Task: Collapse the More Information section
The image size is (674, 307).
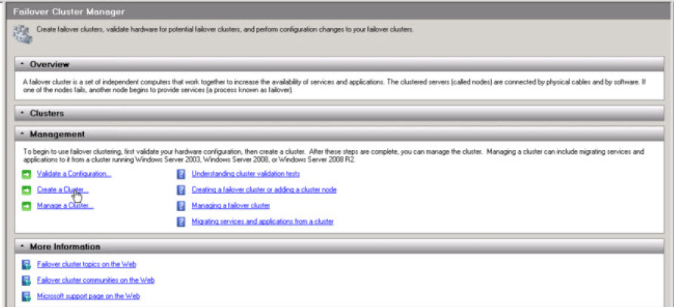Action: point(23,247)
